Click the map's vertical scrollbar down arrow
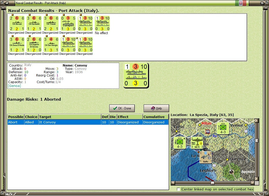Screen dimensions: 269x196 pos(257,179)
